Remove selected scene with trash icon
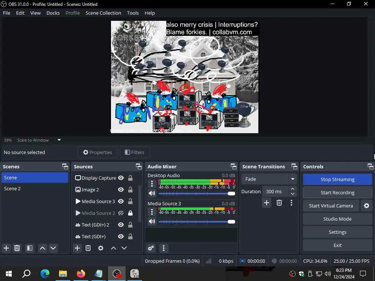Screen dimensions: 375x281 pyautogui.click(x=17, y=248)
